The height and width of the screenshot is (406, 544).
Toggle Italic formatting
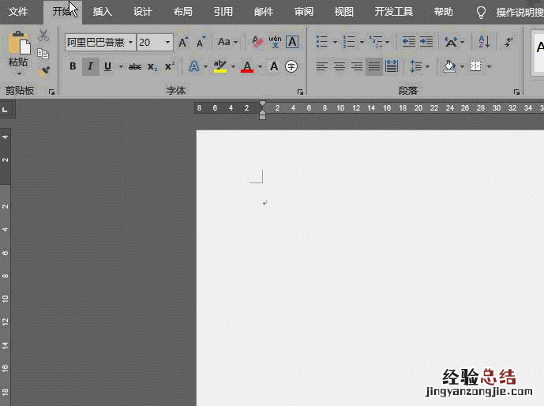point(90,66)
